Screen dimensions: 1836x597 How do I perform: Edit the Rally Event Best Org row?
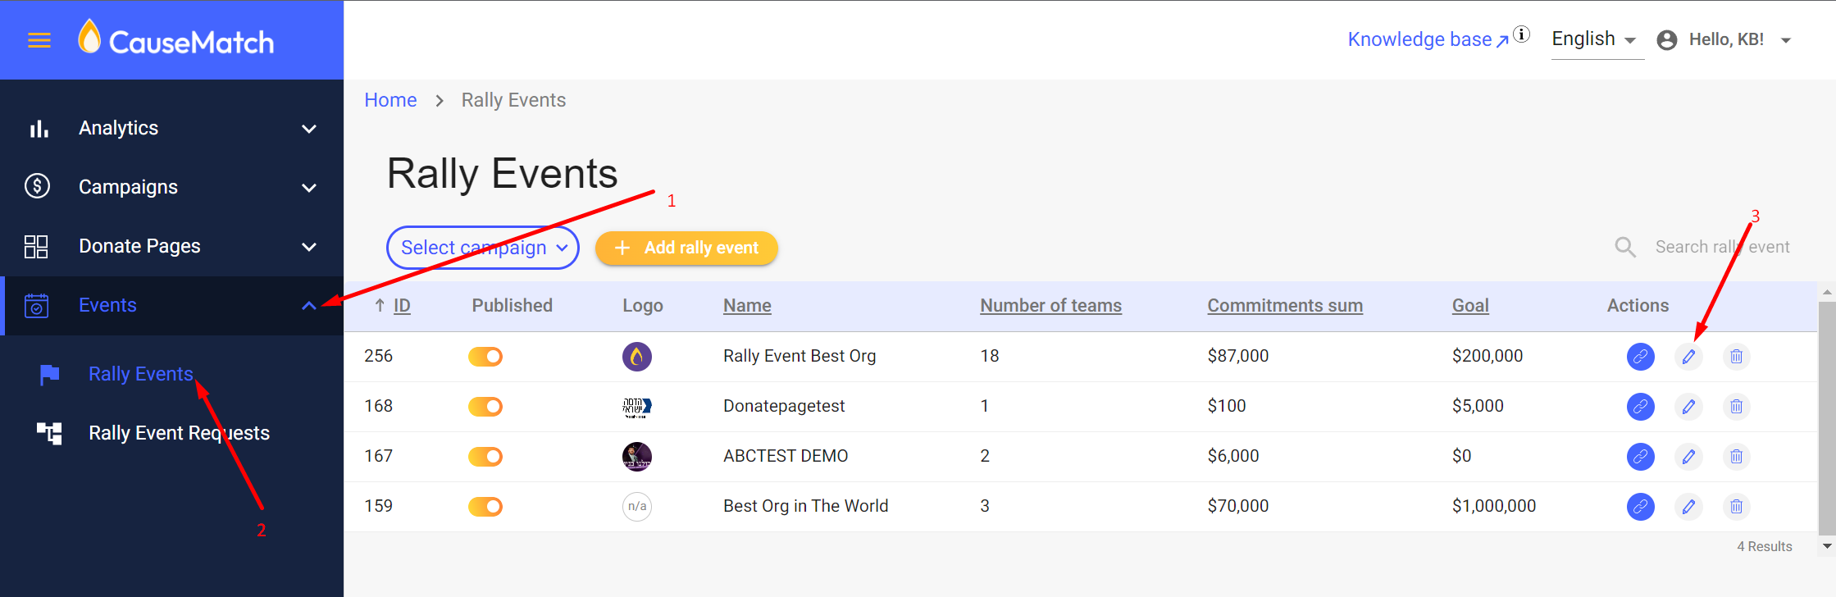[1688, 357]
